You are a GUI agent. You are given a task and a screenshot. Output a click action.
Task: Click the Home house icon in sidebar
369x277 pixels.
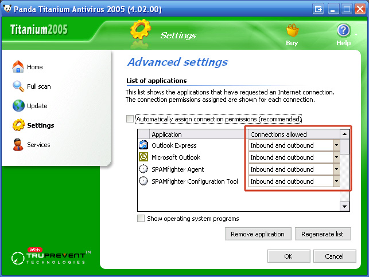coord(18,66)
